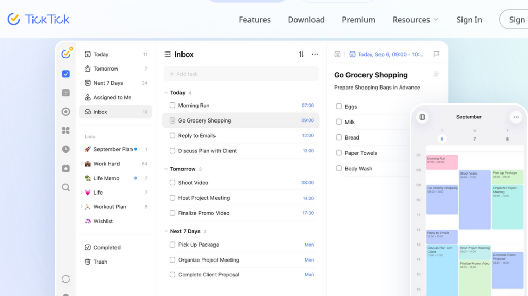Open the Pomodoro focus icon in sidebar
This screenshot has width=528, height=296.
(65, 112)
